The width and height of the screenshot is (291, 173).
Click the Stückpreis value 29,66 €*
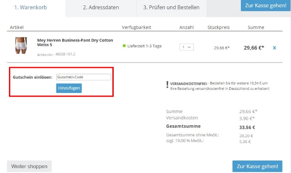pos(222,48)
